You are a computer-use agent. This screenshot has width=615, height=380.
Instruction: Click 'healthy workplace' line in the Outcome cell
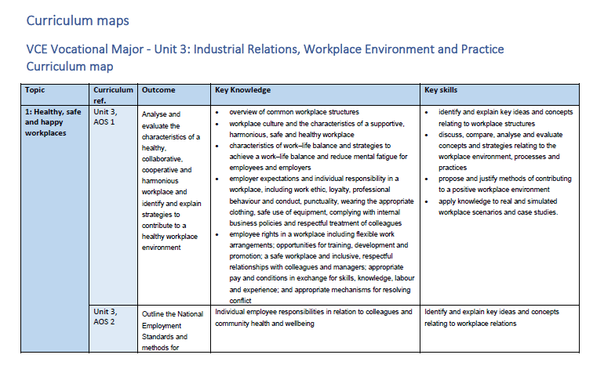pyautogui.click(x=169, y=237)
